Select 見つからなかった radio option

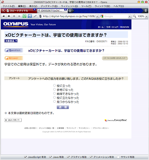(54, 102)
